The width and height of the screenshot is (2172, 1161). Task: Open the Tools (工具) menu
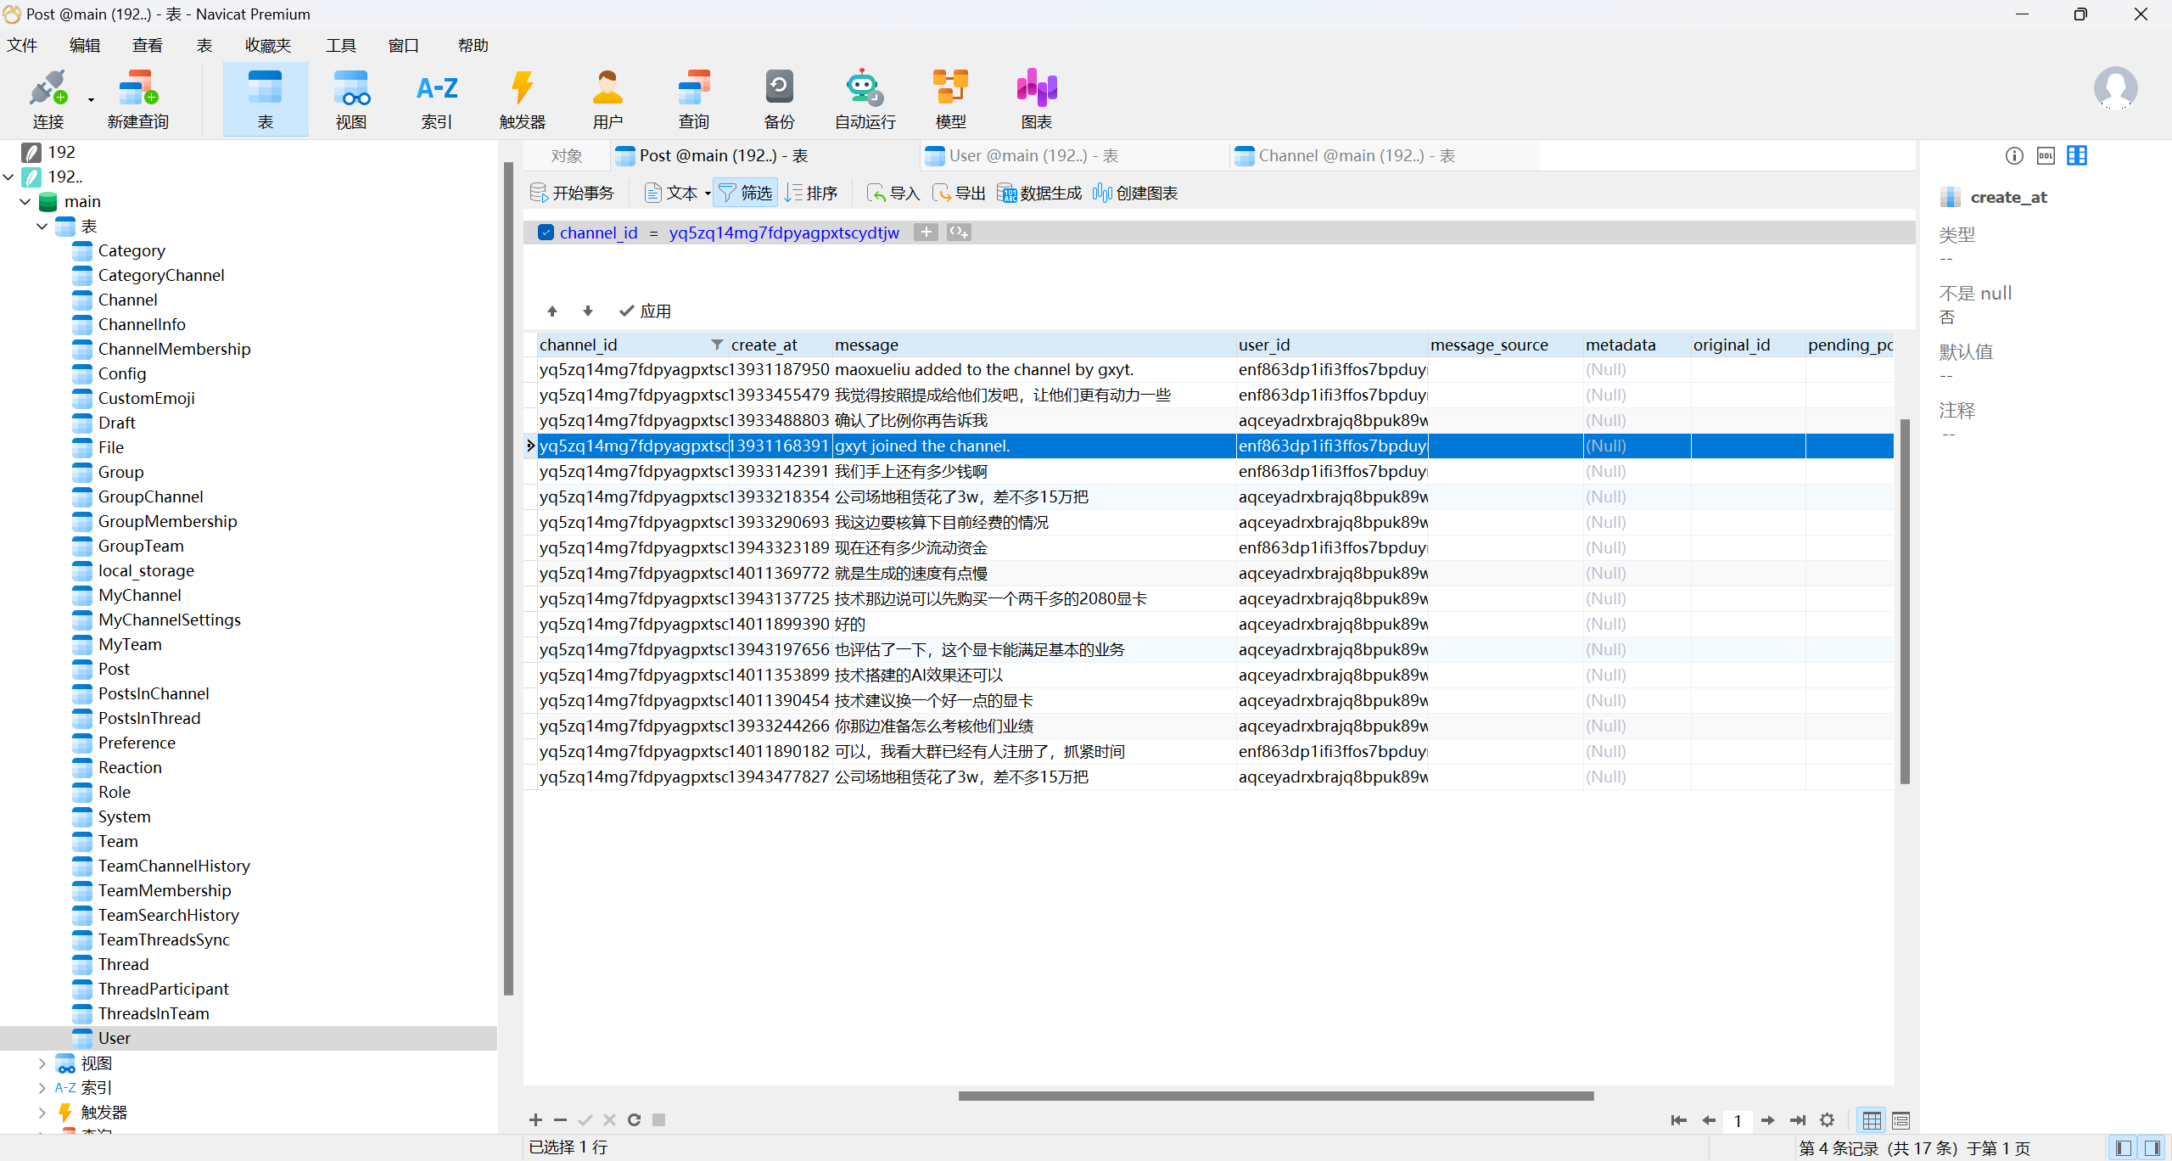coord(340,45)
